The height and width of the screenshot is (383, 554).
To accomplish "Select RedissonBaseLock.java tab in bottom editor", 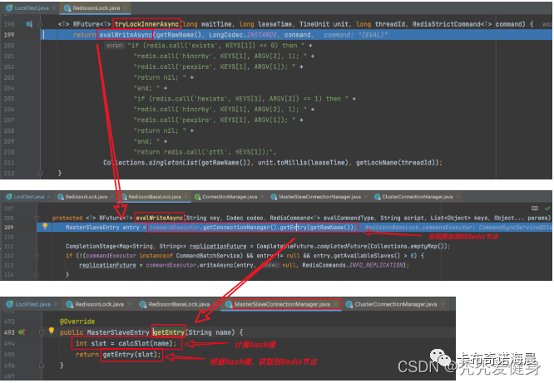I will click(x=175, y=304).
